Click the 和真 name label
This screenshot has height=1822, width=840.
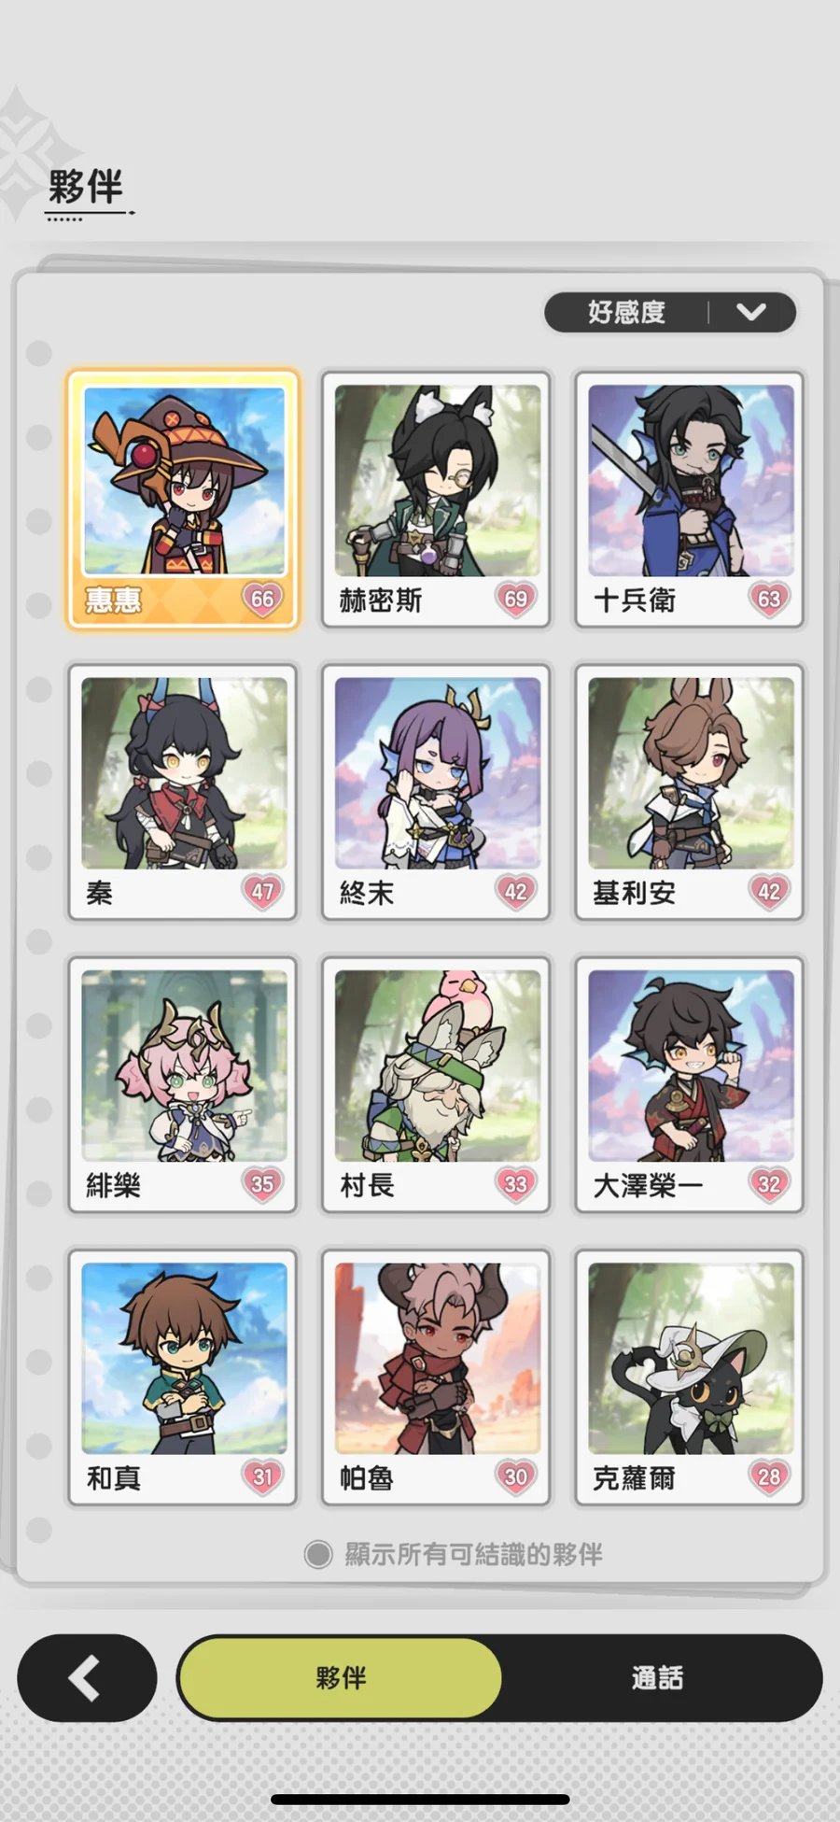coord(114,1478)
